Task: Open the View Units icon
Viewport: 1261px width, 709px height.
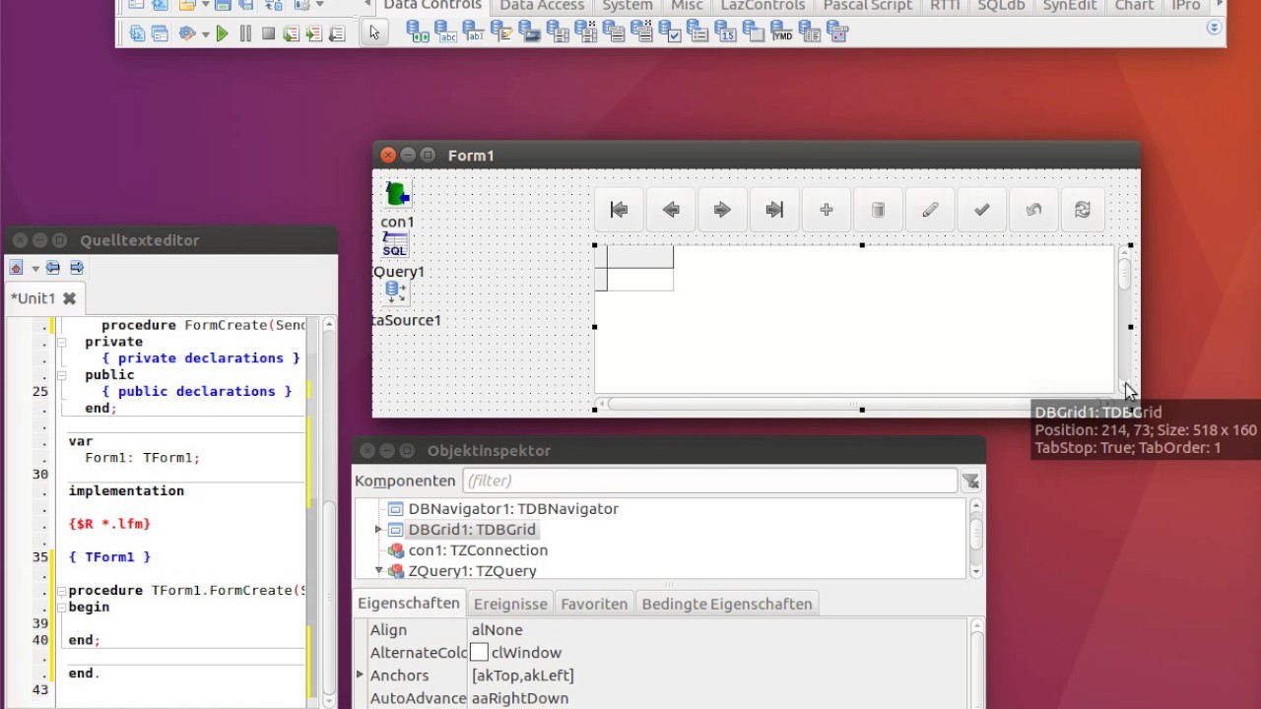Action: (x=137, y=33)
